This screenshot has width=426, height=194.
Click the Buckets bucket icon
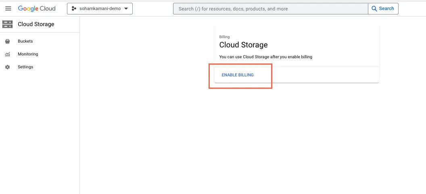pos(7,41)
